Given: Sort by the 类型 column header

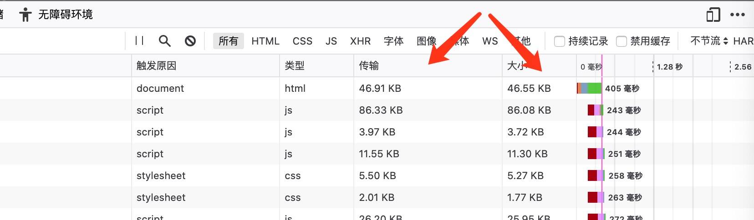Looking at the screenshot, I should (295, 66).
